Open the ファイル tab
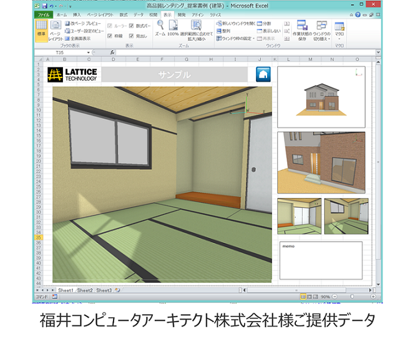 click(x=43, y=13)
